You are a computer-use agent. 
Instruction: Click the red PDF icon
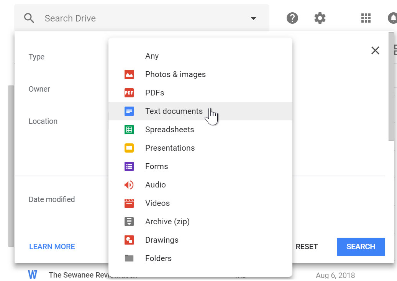click(x=130, y=92)
